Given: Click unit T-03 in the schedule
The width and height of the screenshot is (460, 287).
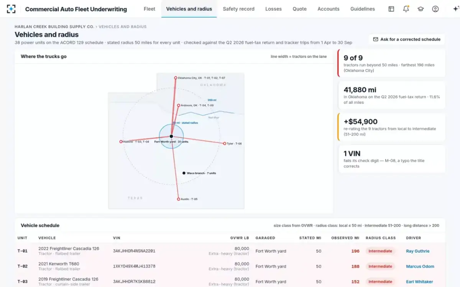Looking at the screenshot, I should (x=23, y=282).
